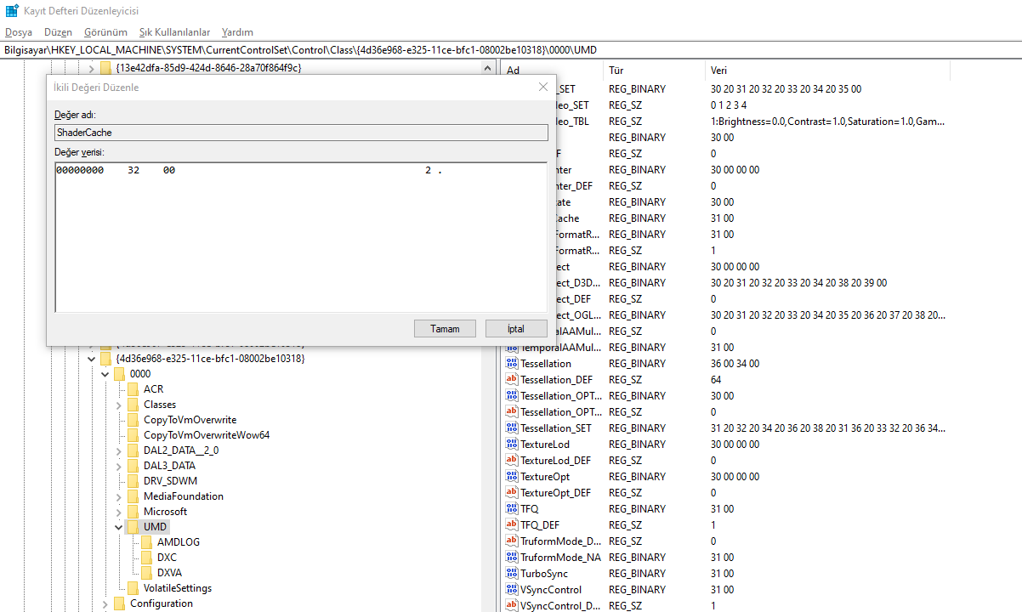This screenshot has width=1022, height=612.
Task: Click the folder icon of DXVA
Action: pos(146,573)
